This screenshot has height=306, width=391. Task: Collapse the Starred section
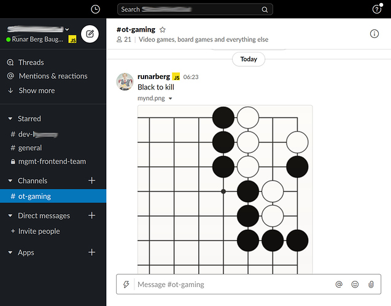(10, 119)
